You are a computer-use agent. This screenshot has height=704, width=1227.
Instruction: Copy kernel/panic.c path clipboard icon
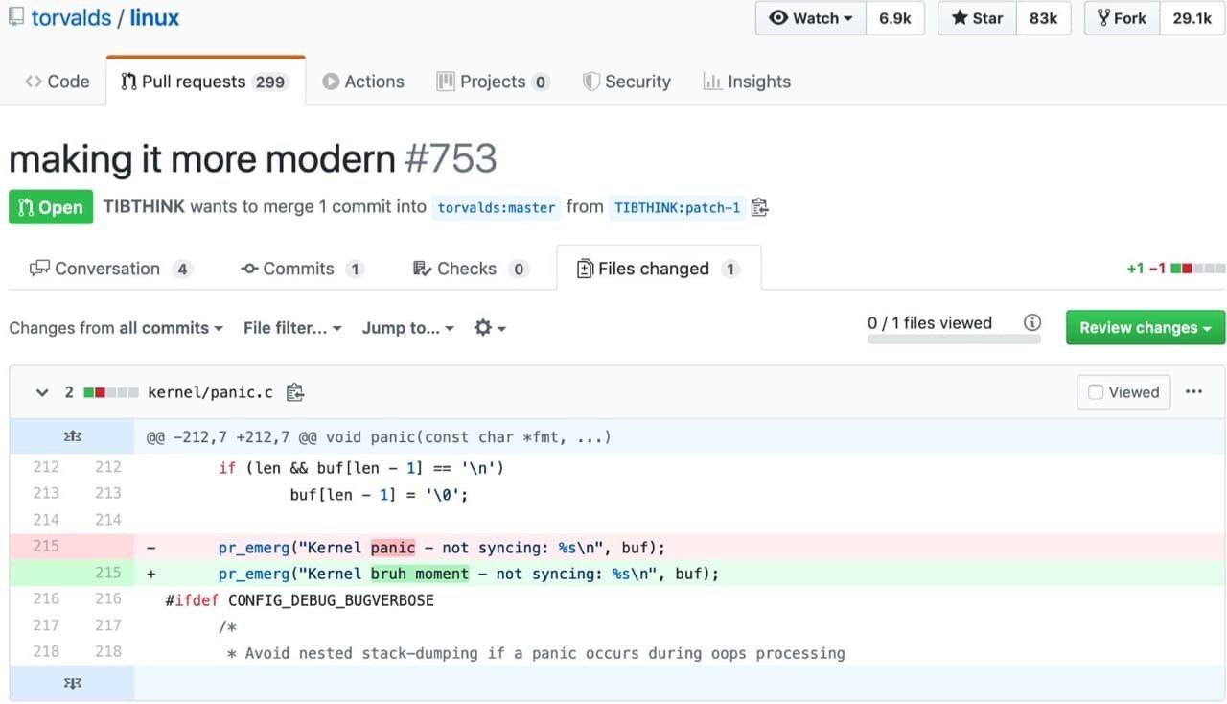(x=295, y=392)
